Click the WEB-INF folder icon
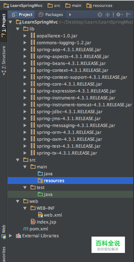134x262 pixels. click(x=33, y=208)
